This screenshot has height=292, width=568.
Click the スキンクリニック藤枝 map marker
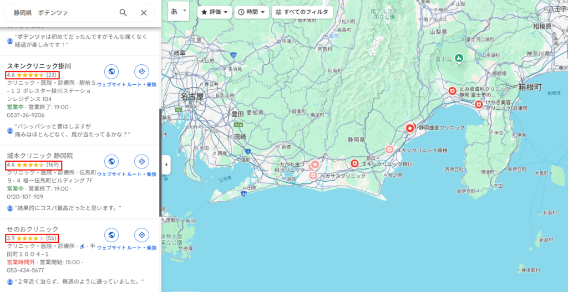(389, 150)
